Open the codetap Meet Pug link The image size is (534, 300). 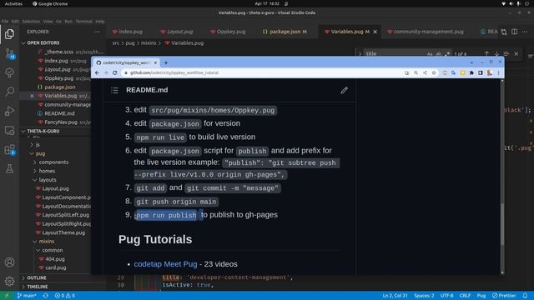pyautogui.click(x=165, y=264)
